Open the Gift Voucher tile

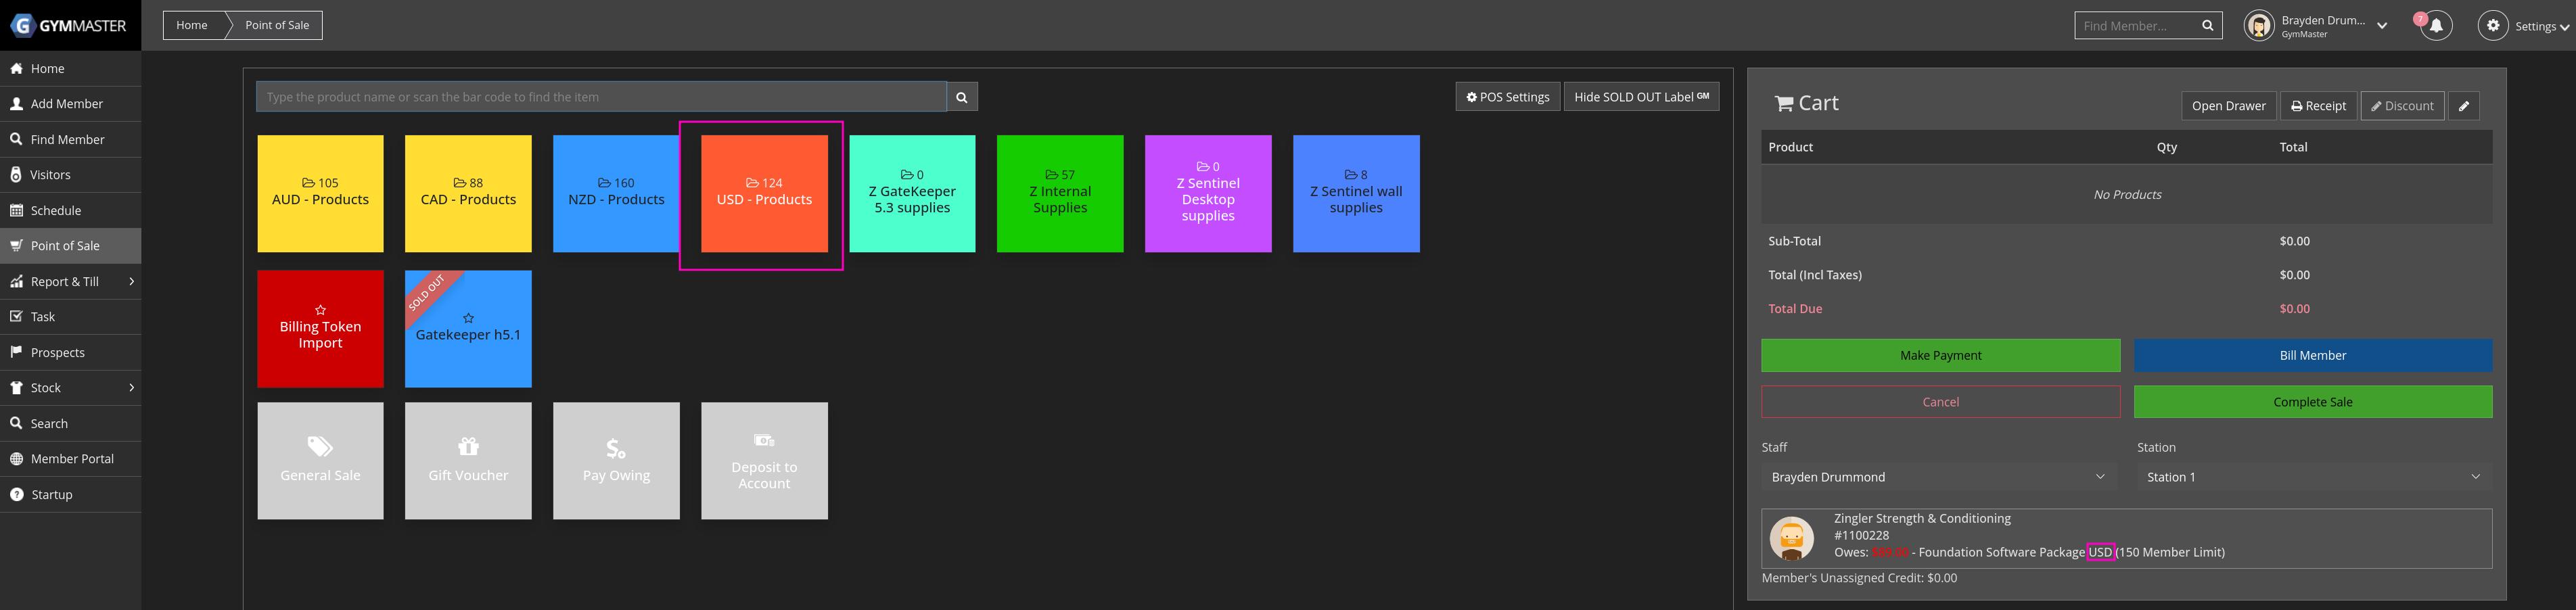(468, 461)
